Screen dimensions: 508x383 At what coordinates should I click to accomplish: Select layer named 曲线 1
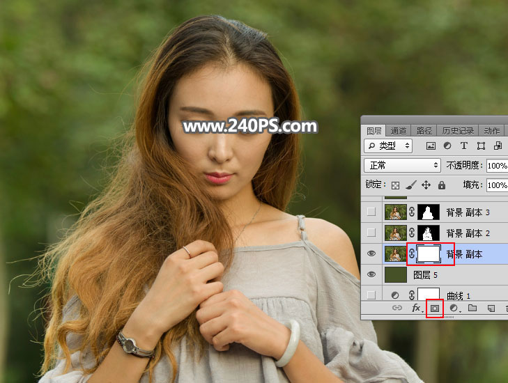458,295
